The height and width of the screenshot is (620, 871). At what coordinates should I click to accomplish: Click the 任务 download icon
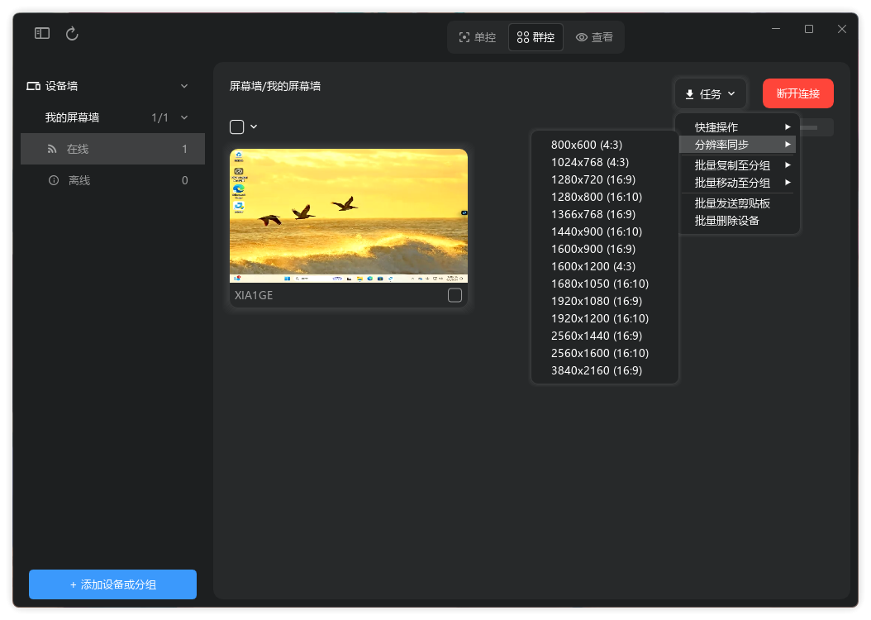point(689,94)
